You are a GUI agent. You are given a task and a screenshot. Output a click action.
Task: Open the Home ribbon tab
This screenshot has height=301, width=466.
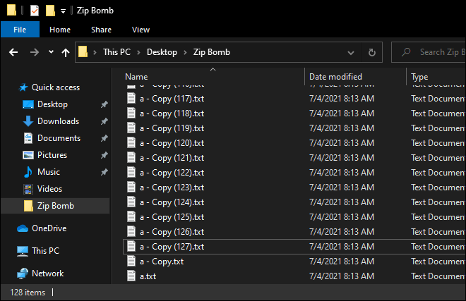click(x=60, y=30)
